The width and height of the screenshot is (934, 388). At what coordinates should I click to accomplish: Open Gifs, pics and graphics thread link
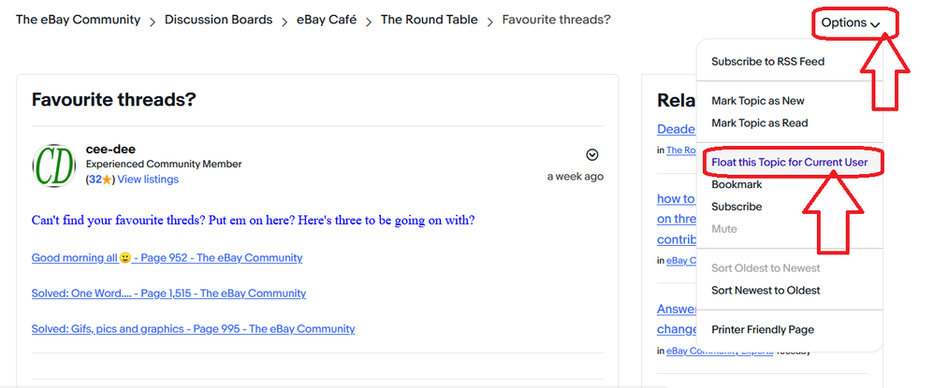(x=193, y=328)
